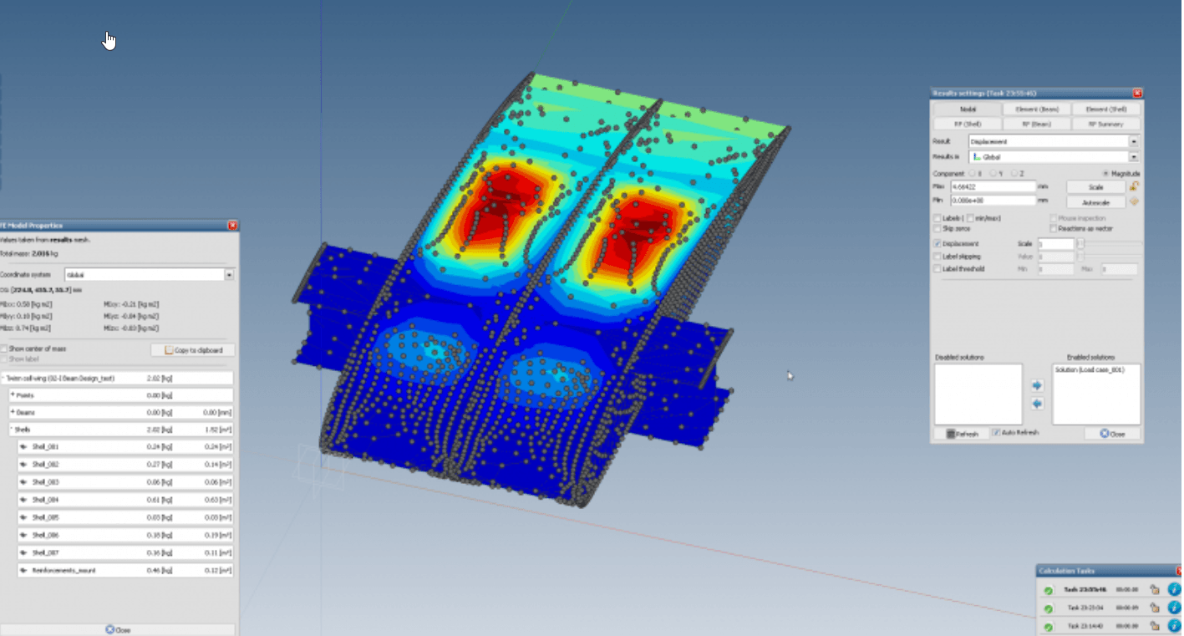This screenshot has width=1184, height=636.
Task: Enable the Label threshold checkbox
Action: [937, 269]
